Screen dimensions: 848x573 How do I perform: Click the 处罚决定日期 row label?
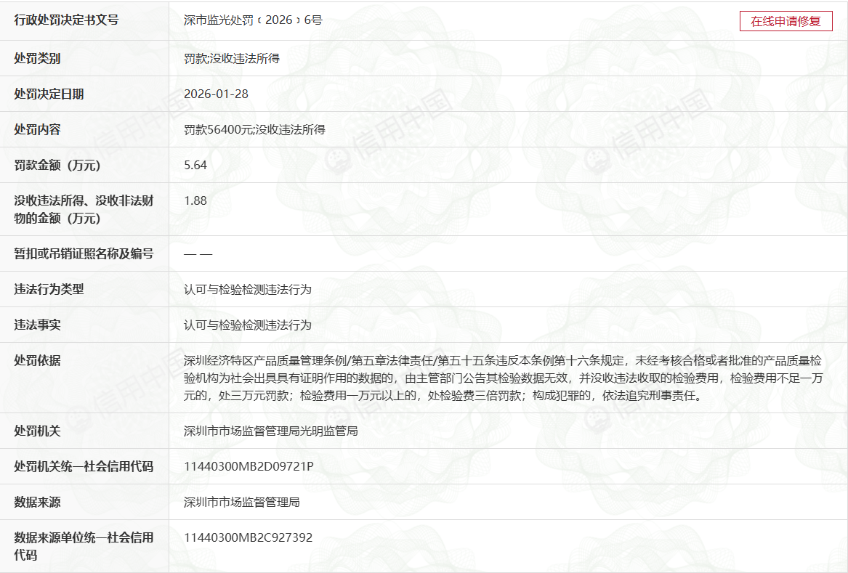49,94
